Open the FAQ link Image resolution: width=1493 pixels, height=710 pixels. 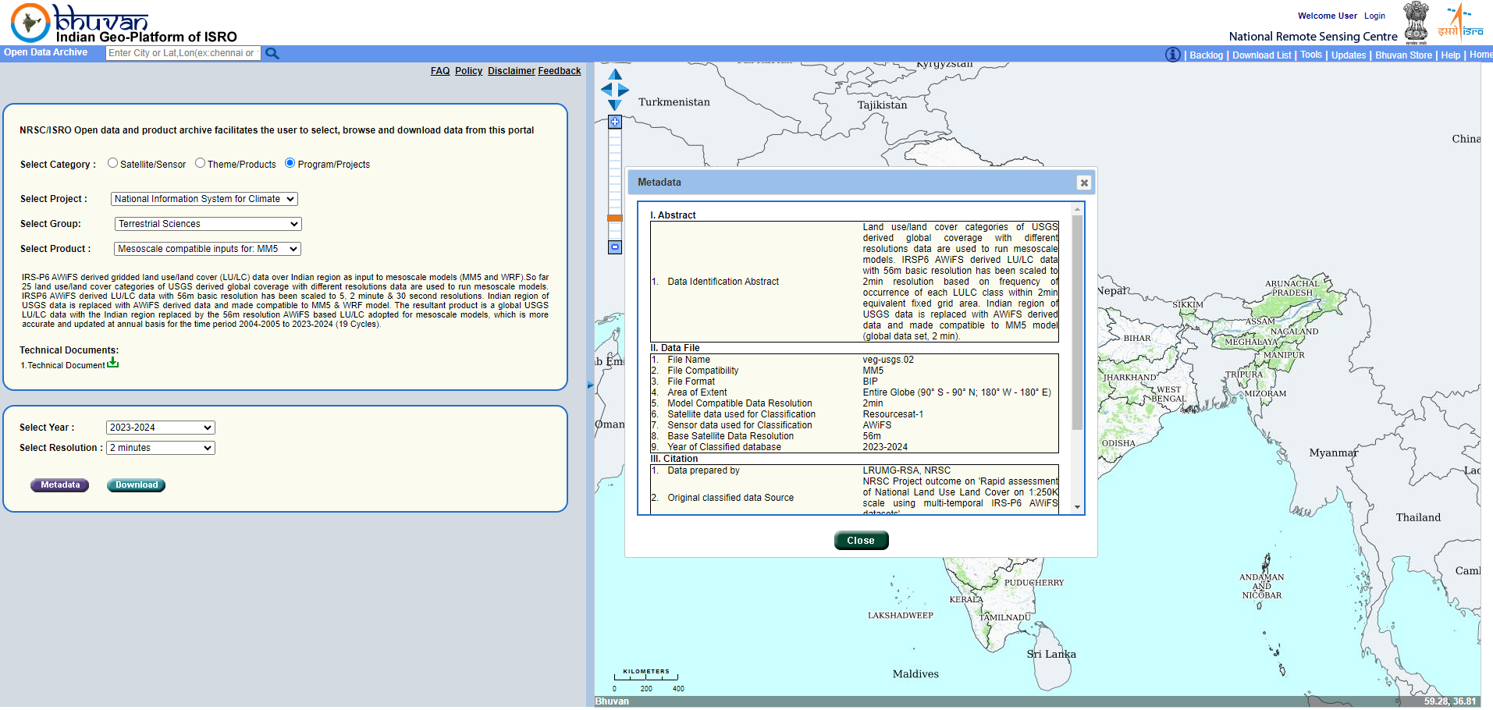pos(440,71)
